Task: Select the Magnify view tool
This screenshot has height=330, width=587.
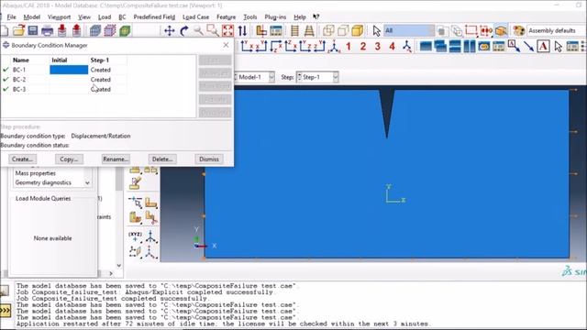Action: pyautogui.click(x=198, y=30)
